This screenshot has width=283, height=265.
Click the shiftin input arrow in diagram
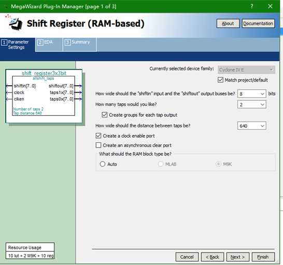point(9,86)
